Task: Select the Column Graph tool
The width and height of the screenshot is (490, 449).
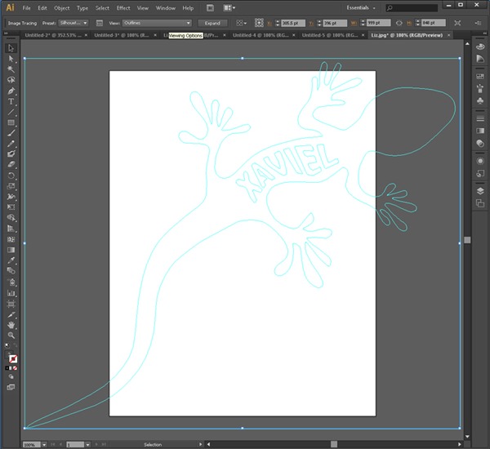Action: (11, 293)
